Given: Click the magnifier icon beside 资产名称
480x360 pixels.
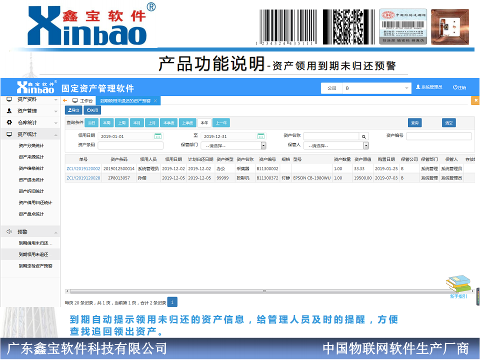Looking at the screenshot, I should click(364, 136).
